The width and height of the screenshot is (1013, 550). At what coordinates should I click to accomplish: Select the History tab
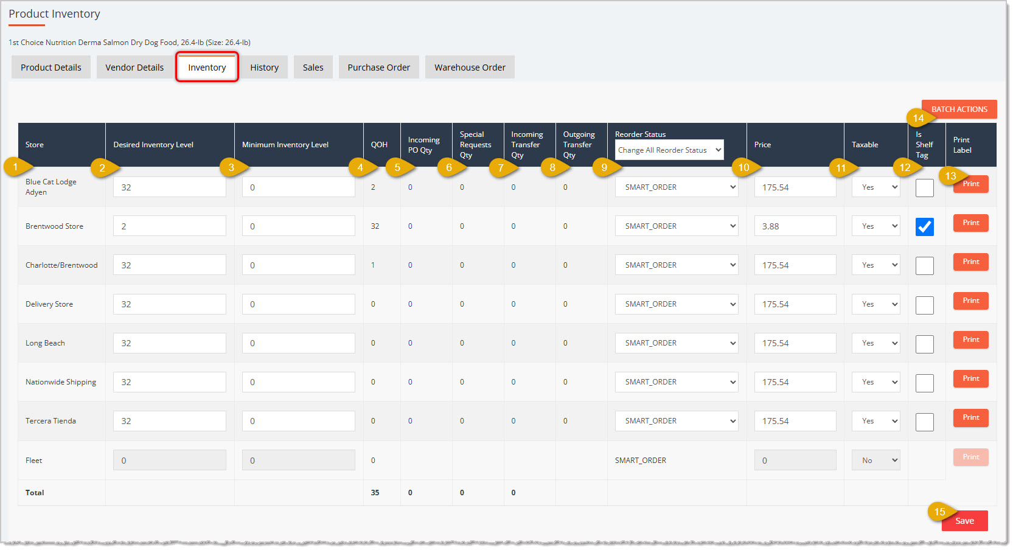265,68
